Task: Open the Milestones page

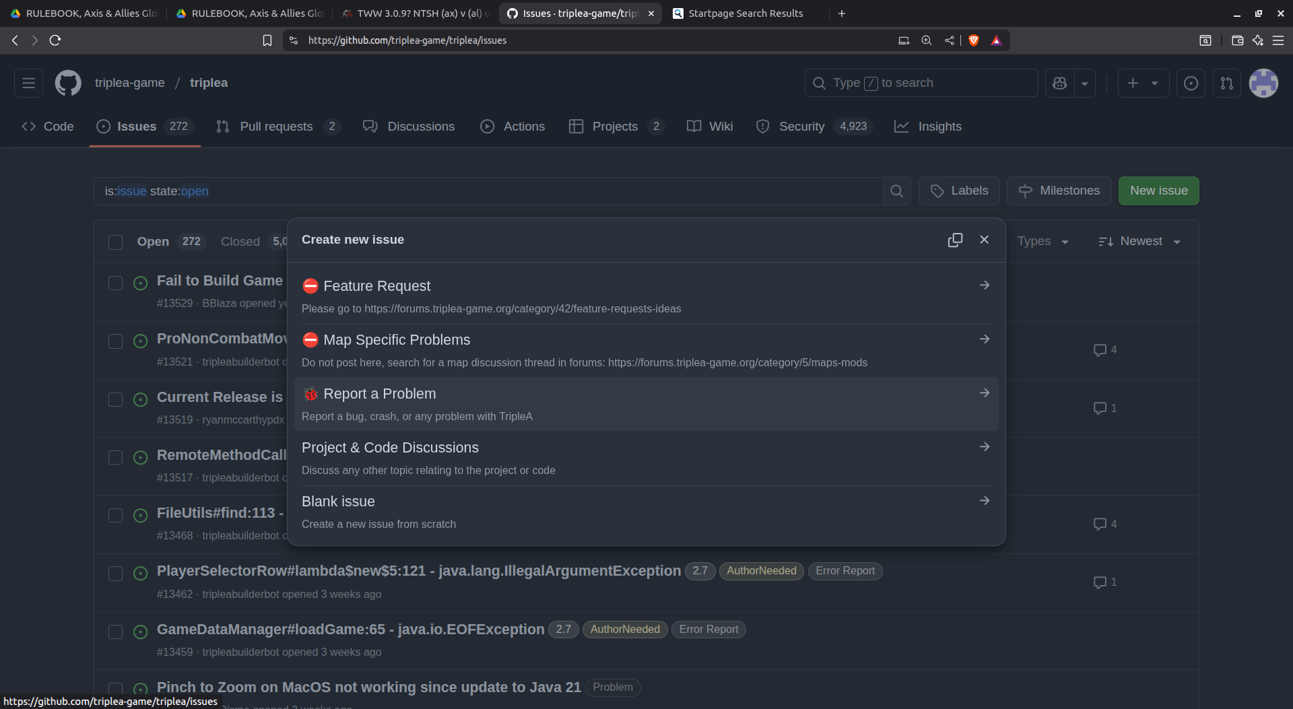Action: coord(1059,191)
